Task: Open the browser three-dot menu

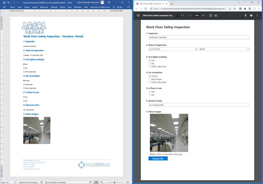Action: click(259, 9)
